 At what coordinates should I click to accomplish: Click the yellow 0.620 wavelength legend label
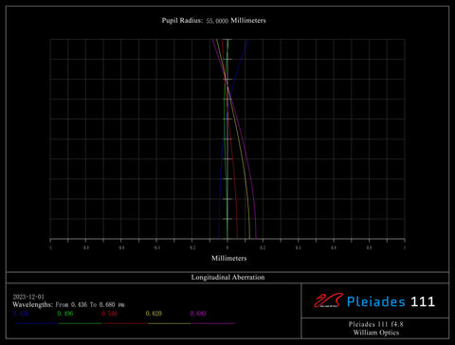[x=154, y=314]
